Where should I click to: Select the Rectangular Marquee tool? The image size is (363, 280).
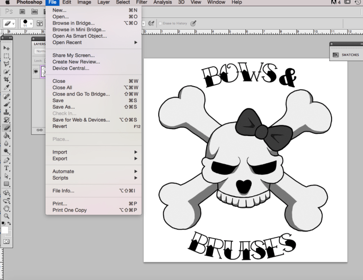coord(6,56)
